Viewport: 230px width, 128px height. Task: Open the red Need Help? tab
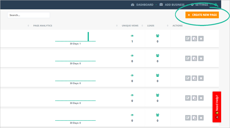click(217, 107)
